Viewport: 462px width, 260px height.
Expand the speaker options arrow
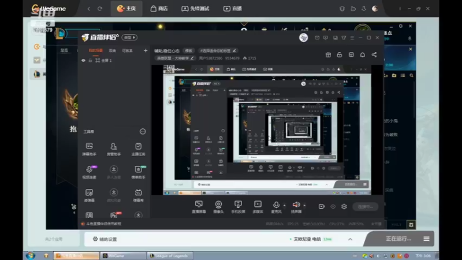(304, 205)
